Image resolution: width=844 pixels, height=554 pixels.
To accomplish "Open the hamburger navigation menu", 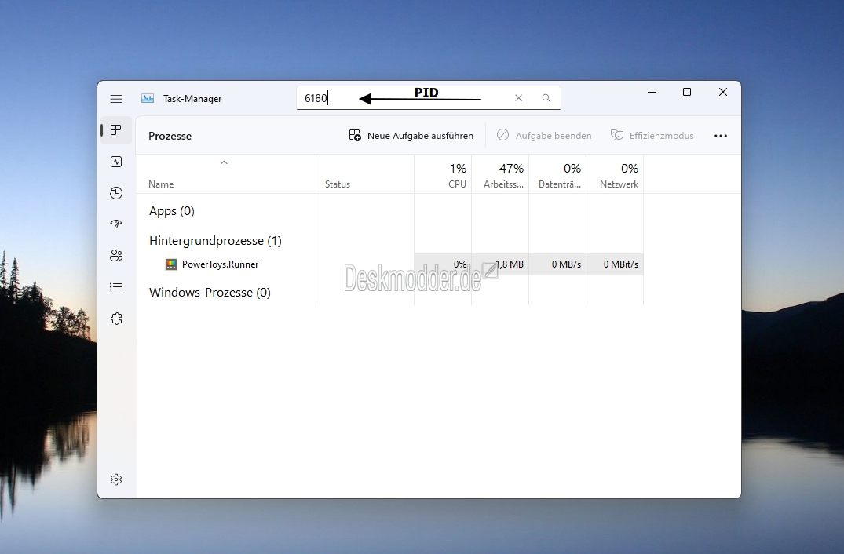I will pos(116,99).
